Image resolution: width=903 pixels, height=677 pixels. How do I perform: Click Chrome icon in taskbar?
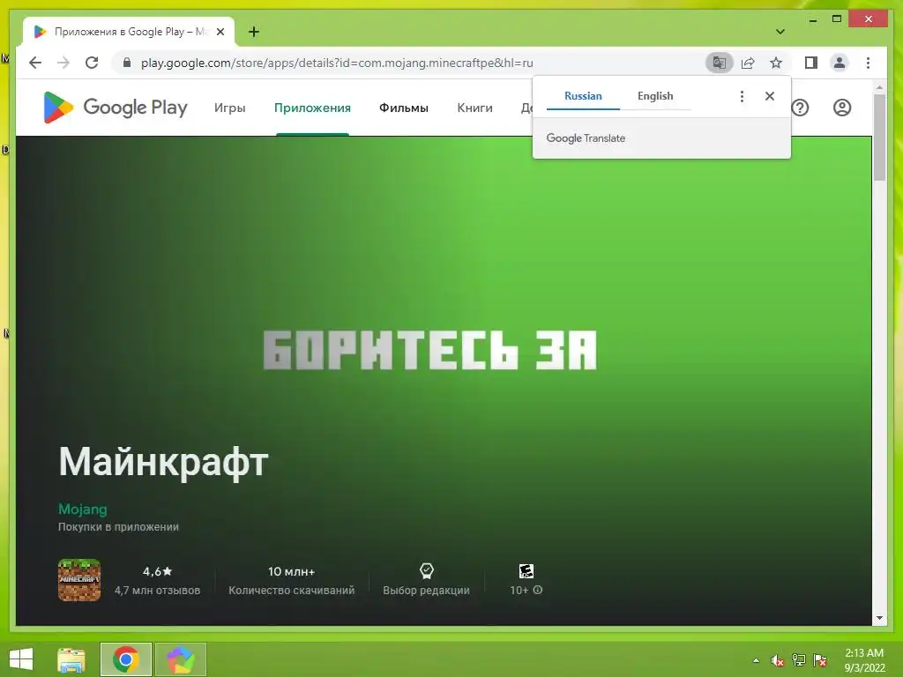click(x=125, y=659)
